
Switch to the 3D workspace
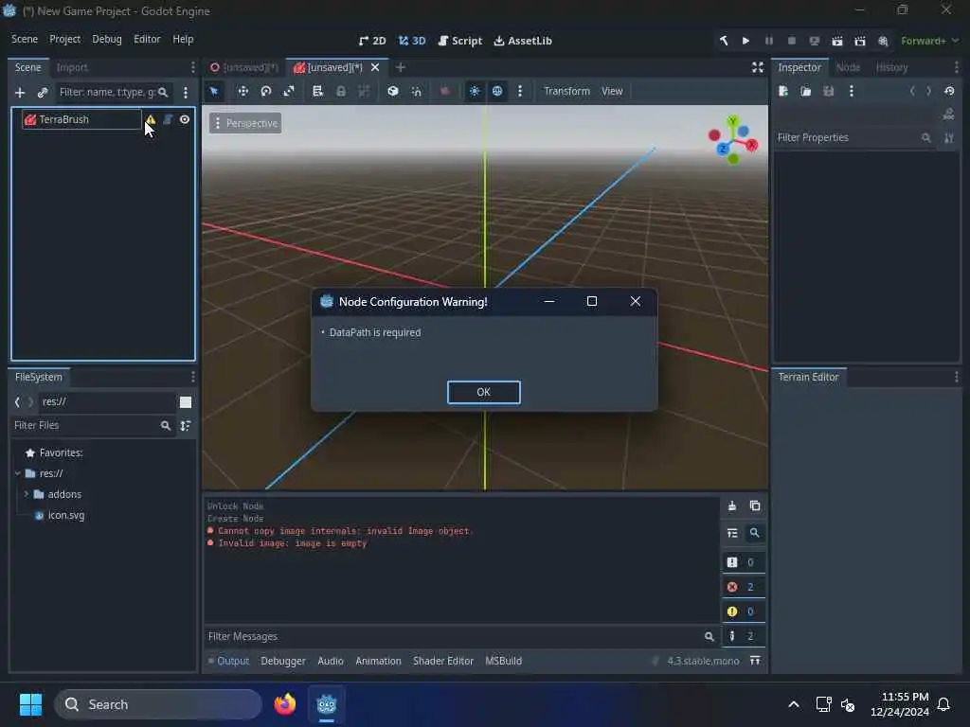(x=412, y=41)
